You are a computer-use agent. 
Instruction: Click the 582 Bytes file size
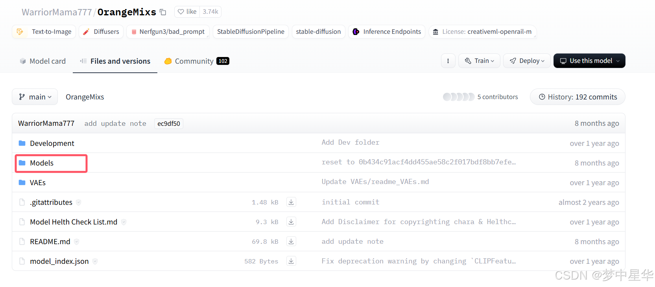(x=261, y=261)
